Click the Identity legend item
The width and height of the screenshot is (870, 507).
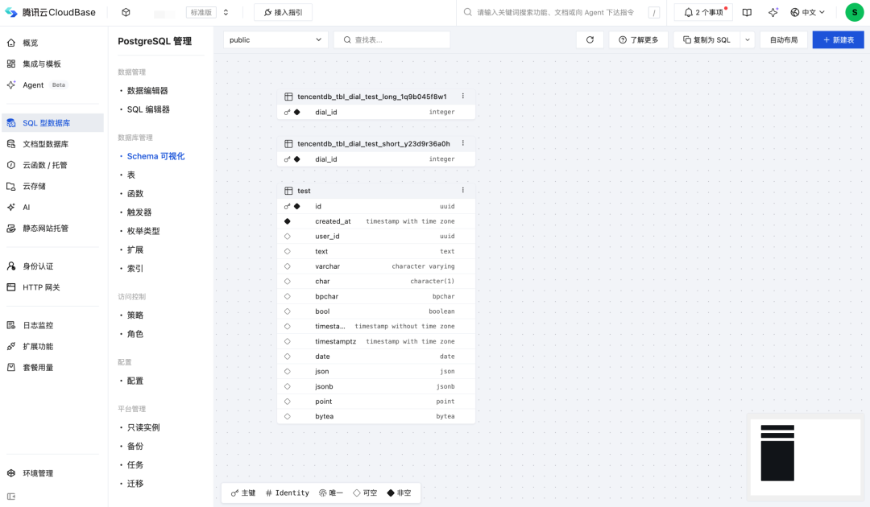[288, 493]
